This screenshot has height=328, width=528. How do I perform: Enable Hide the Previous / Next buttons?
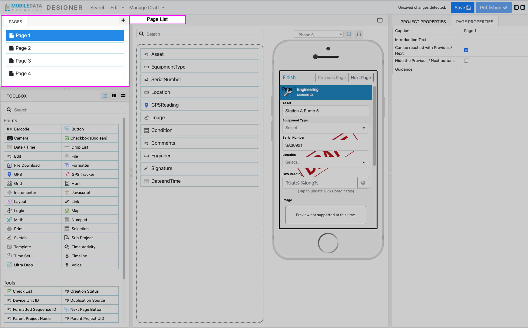coord(466,61)
